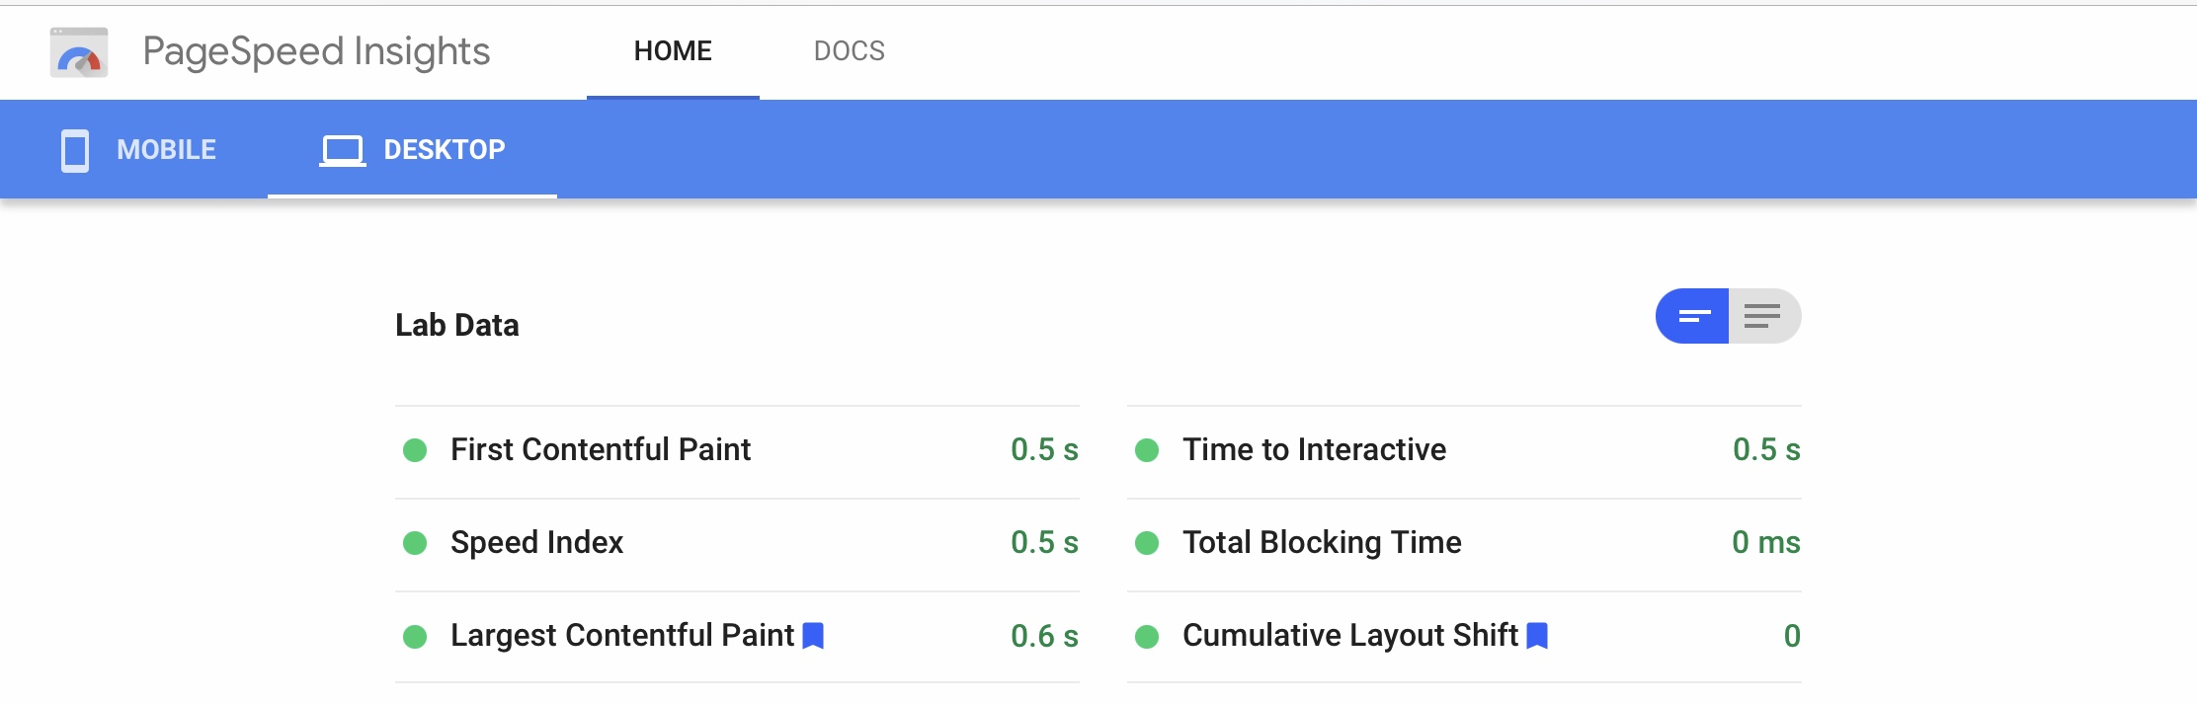This screenshot has height=705, width=2197.
Task: Switch to expanded metrics description view
Action: click(x=1764, y=316)
